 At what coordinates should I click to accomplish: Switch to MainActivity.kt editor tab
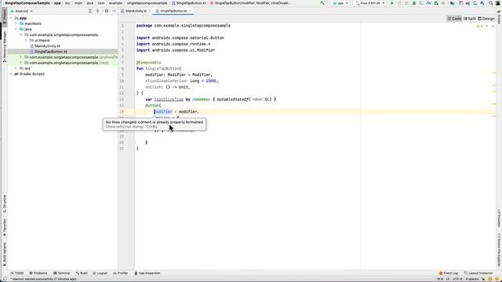[136, 11]
